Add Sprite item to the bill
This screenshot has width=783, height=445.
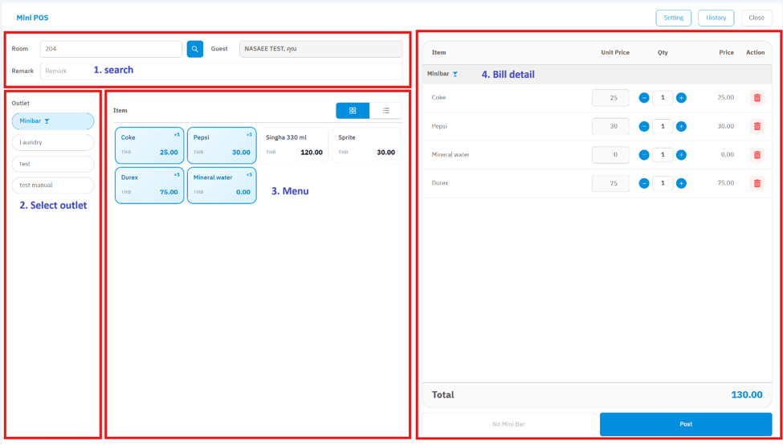pyautogui.click(x=366, y=145)
